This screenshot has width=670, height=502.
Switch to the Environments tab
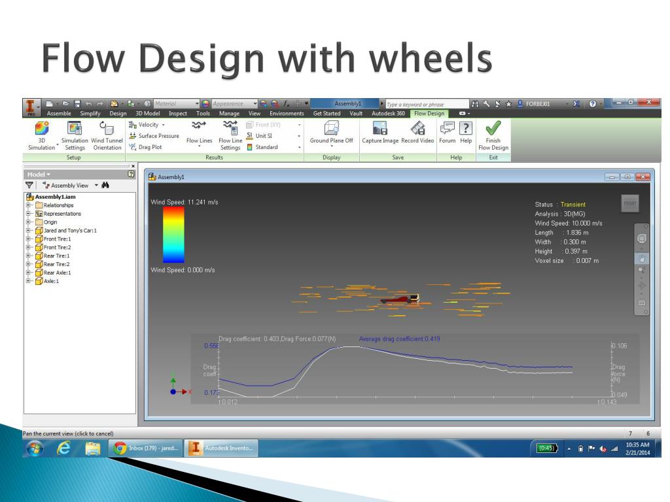click(x=287, y=114)
